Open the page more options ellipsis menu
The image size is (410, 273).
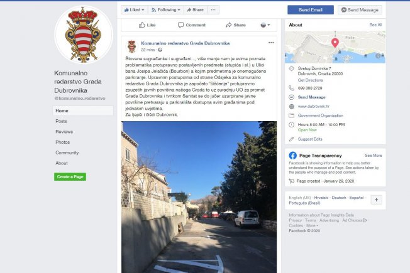pyautogui.click(x=213, y=10)
